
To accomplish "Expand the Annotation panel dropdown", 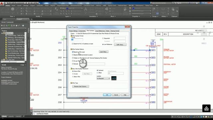I will click(93, 16).
